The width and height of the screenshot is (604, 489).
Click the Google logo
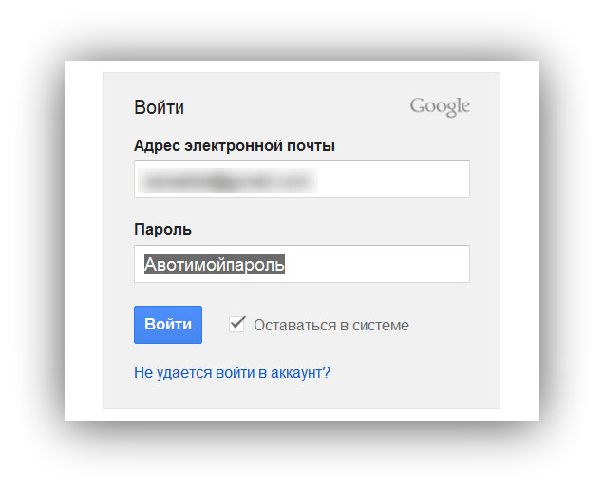[440, 106]
